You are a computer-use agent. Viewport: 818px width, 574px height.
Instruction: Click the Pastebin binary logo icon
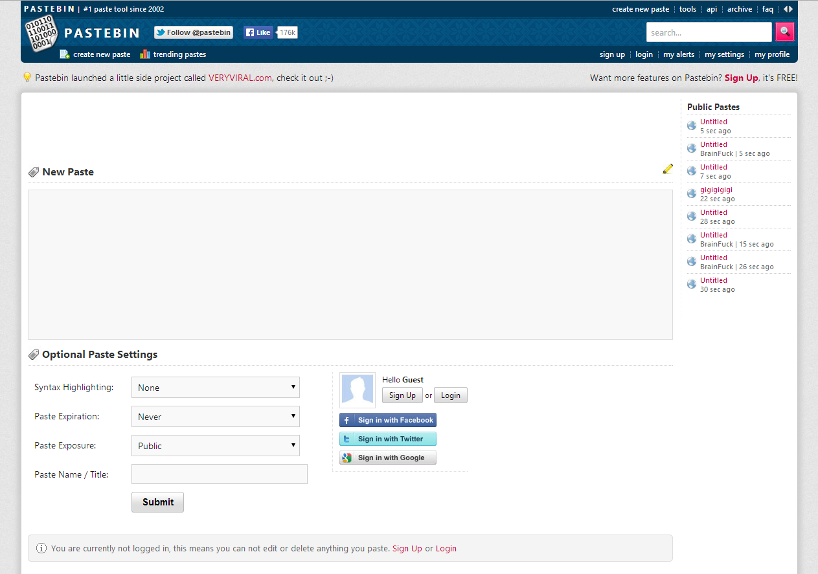tap(41, 34)
